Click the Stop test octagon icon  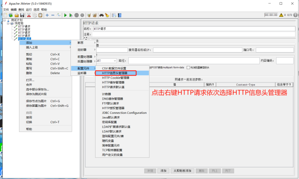76,15
